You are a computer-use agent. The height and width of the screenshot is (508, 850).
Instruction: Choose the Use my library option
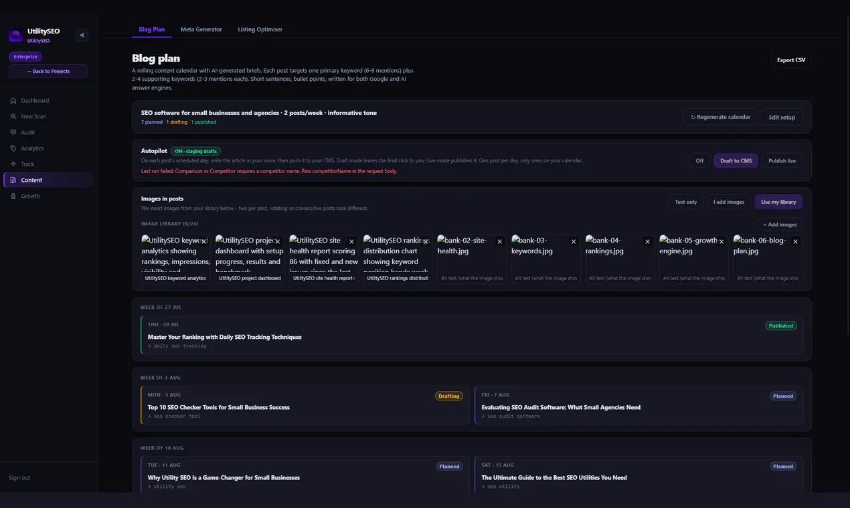(x=778, y=202)
